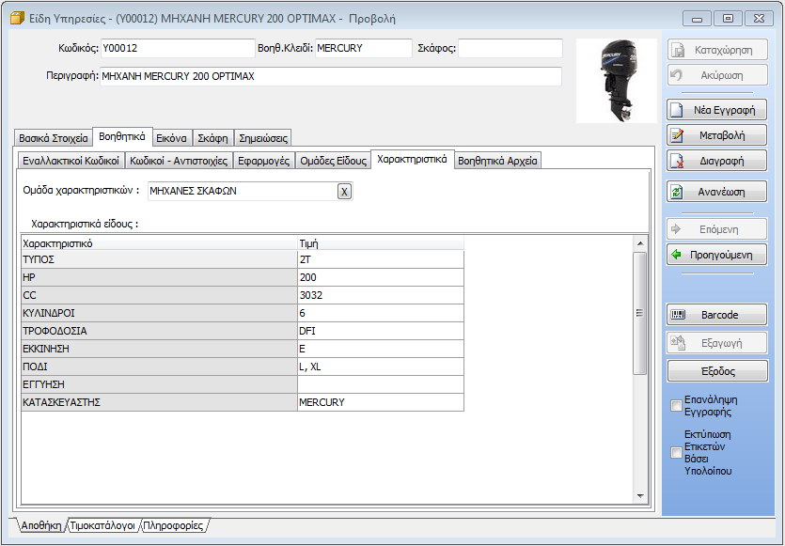The image size is (785, 546).
Task: Click the Ακύρωση undo arrow icon
Action: pos(677,75)
